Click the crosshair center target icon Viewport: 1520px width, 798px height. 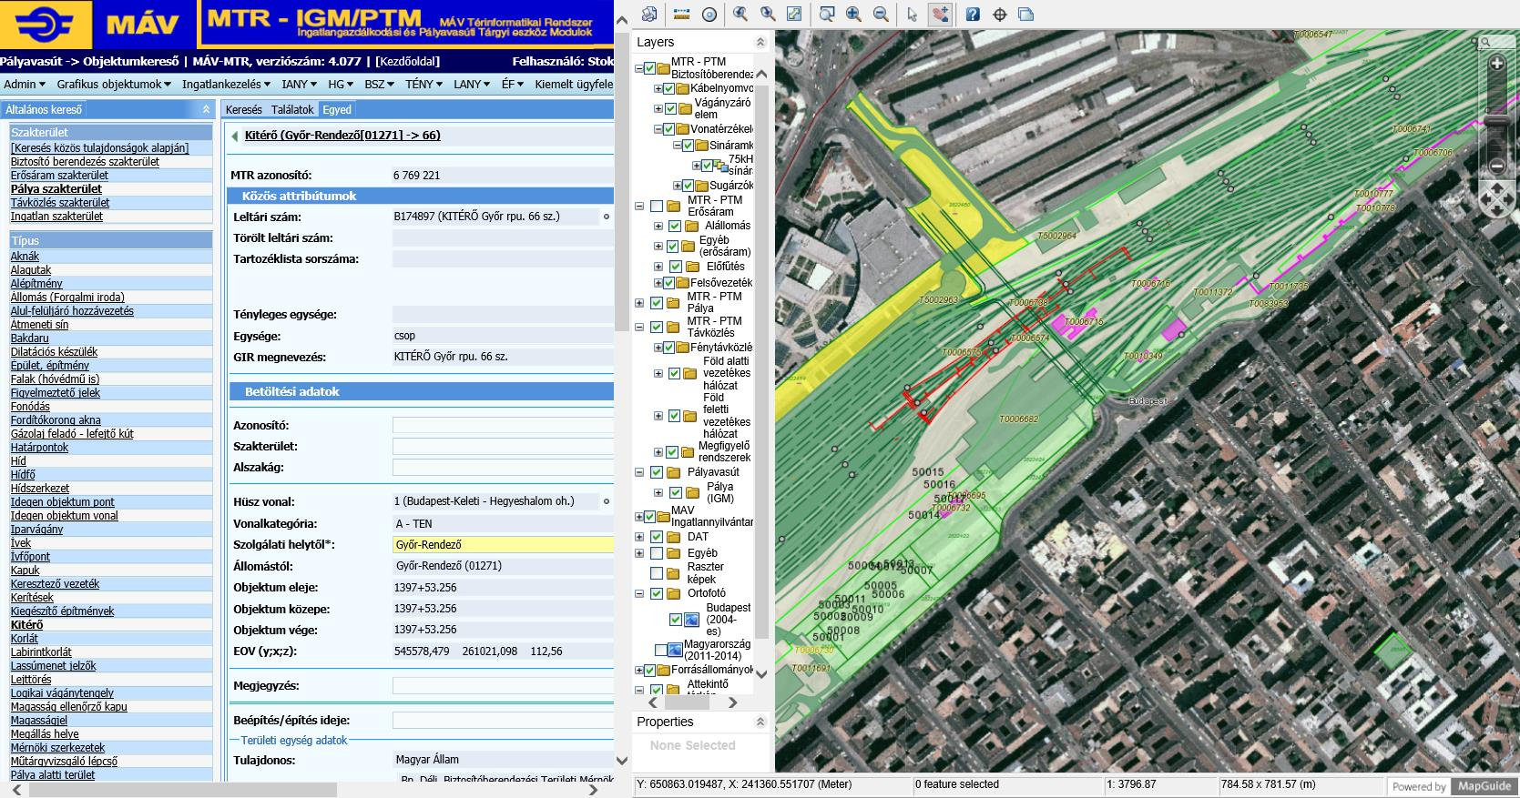coord(1000,14)
